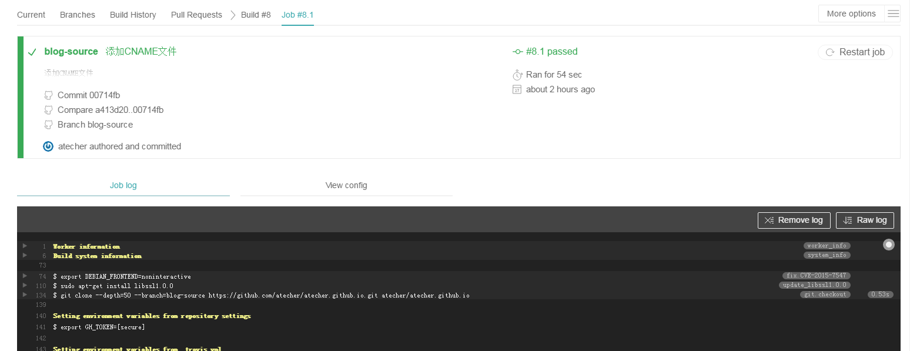
Task: Switch to the View config tab
Action: [x=346, y=185]
